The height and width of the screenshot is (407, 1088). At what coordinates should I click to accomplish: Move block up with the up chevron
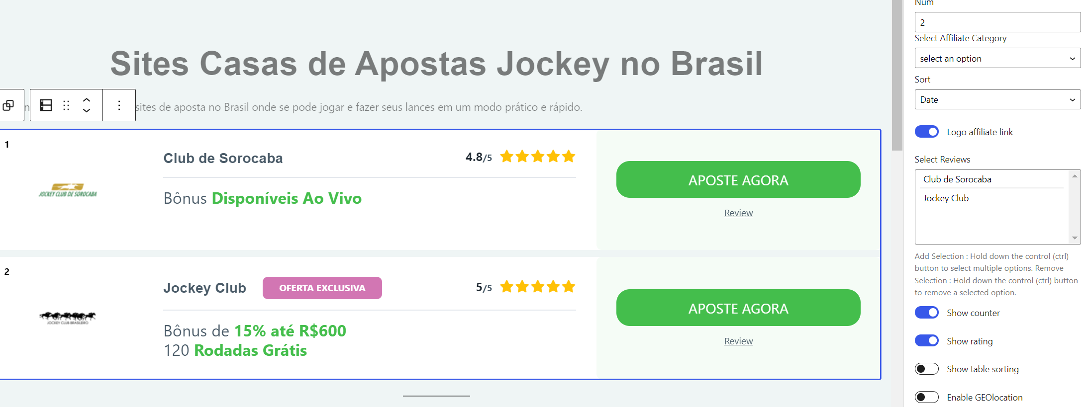[x=87, y=99]
